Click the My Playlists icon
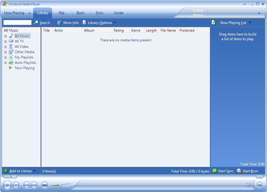Screen dimensions: 267x192 tap(11, 57)
